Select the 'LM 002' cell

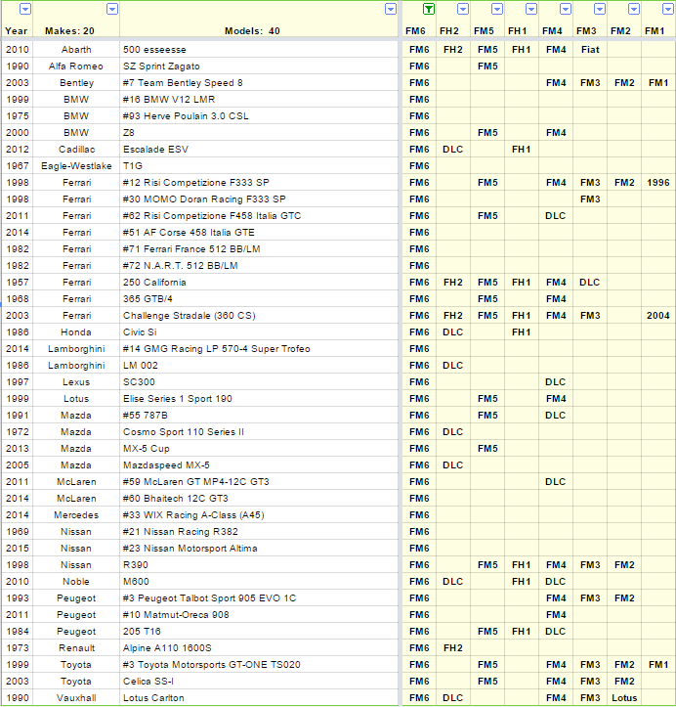[259, 366]
